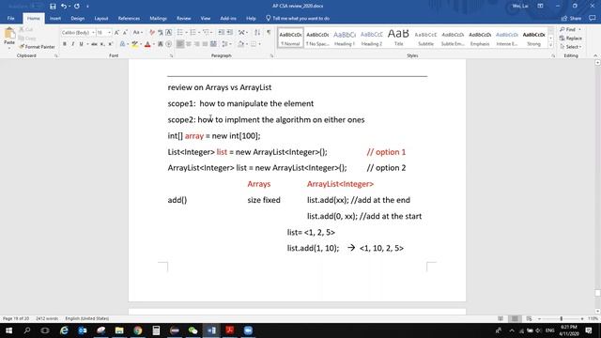Toggle superscript formatting
This screenshot has width=601, height=338.
pyautogui.click(x=111, y=44)
